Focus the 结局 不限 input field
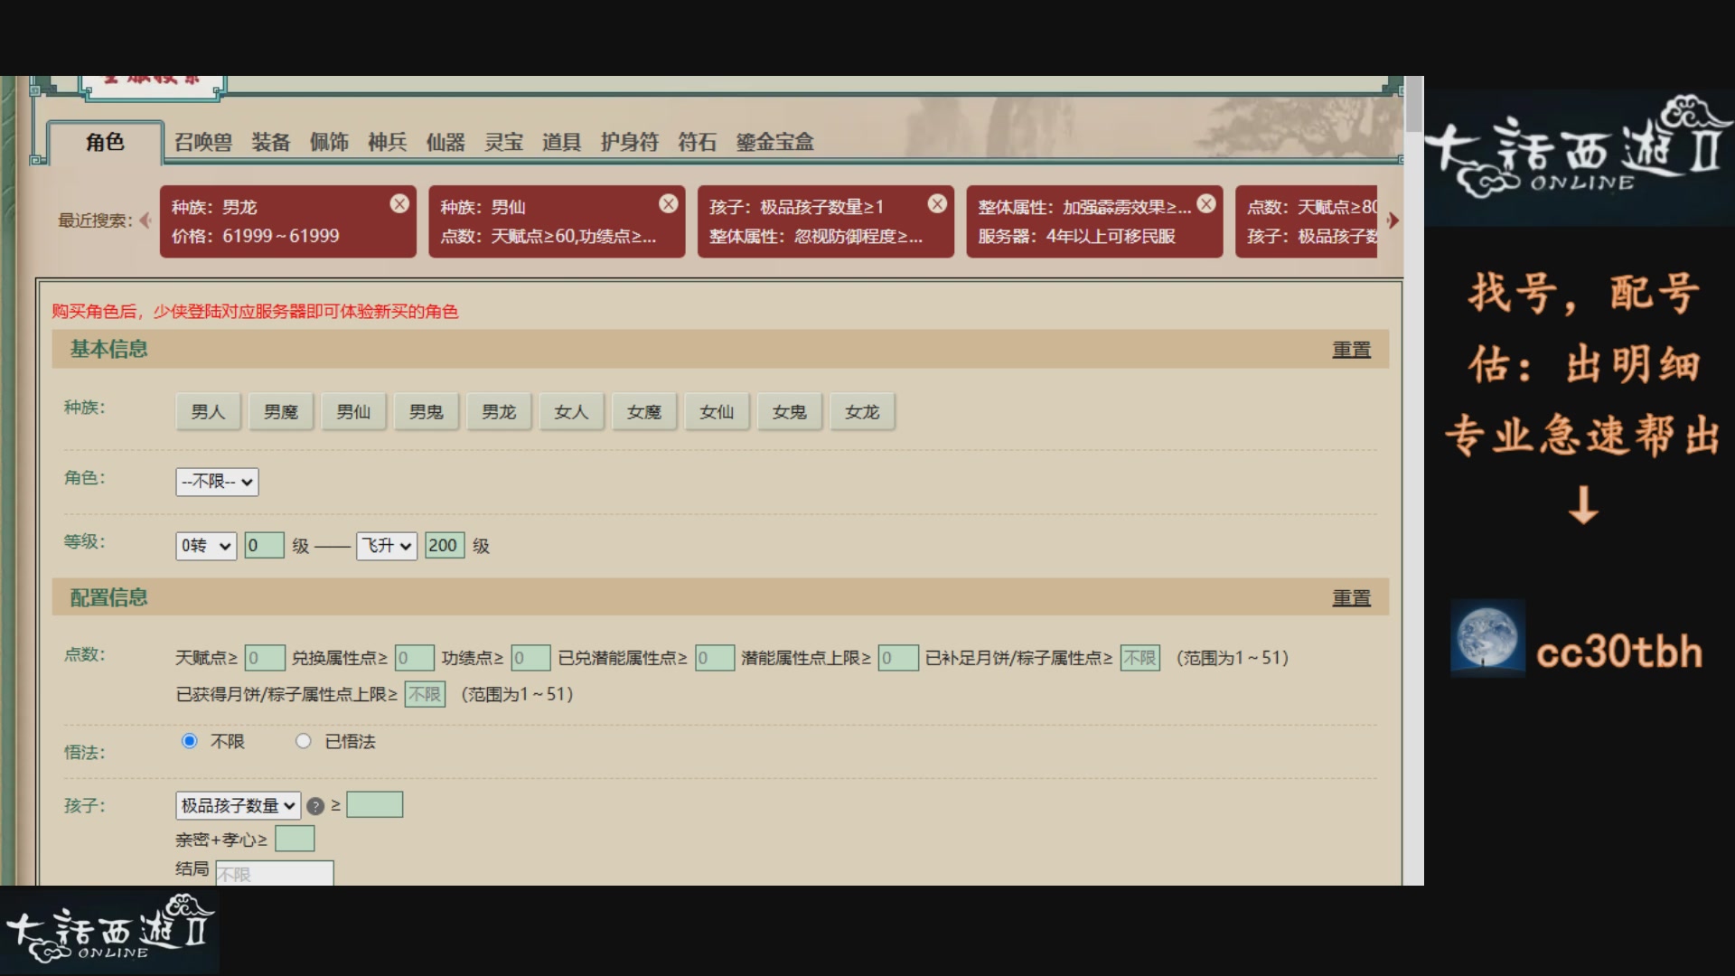This screenshot has width=1735, height=976. (275, 873)
